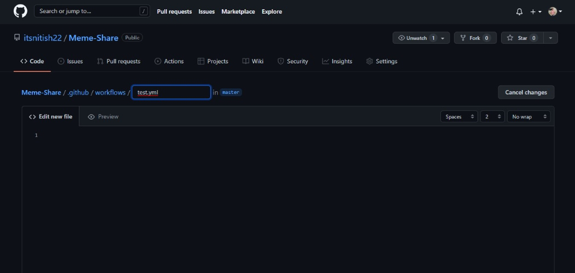
Task: Switch to the Preview tab
Action: (x=103, y=117)
